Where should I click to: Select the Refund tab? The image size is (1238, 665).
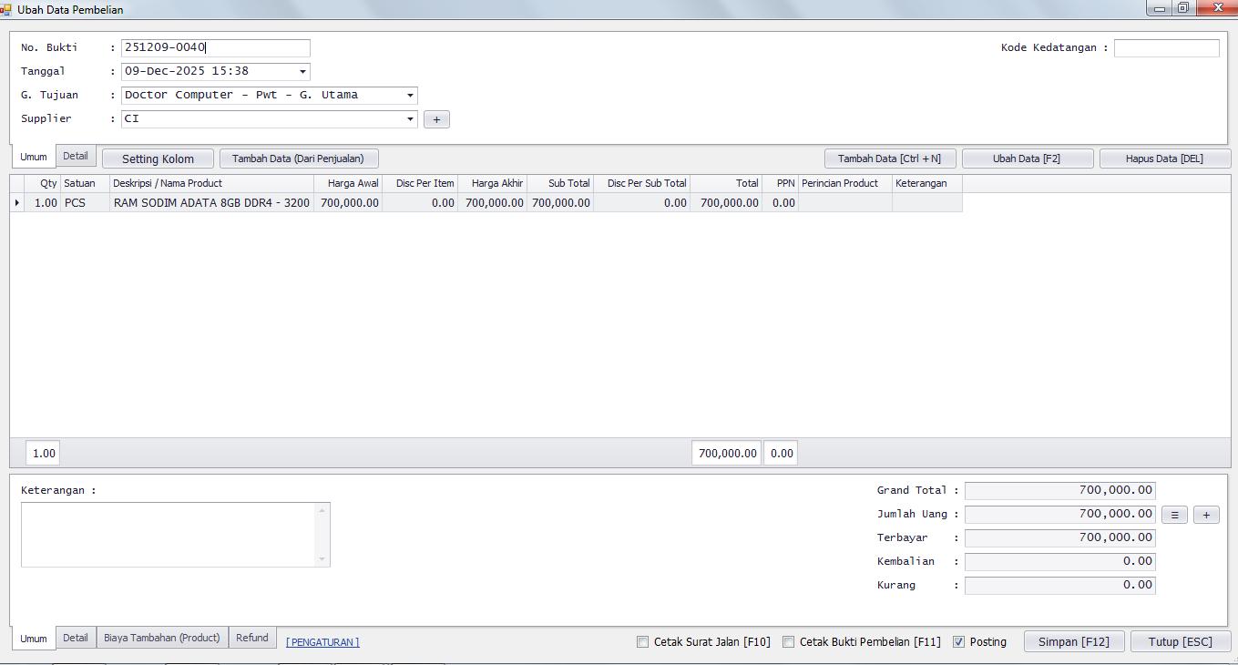[252, 638]
